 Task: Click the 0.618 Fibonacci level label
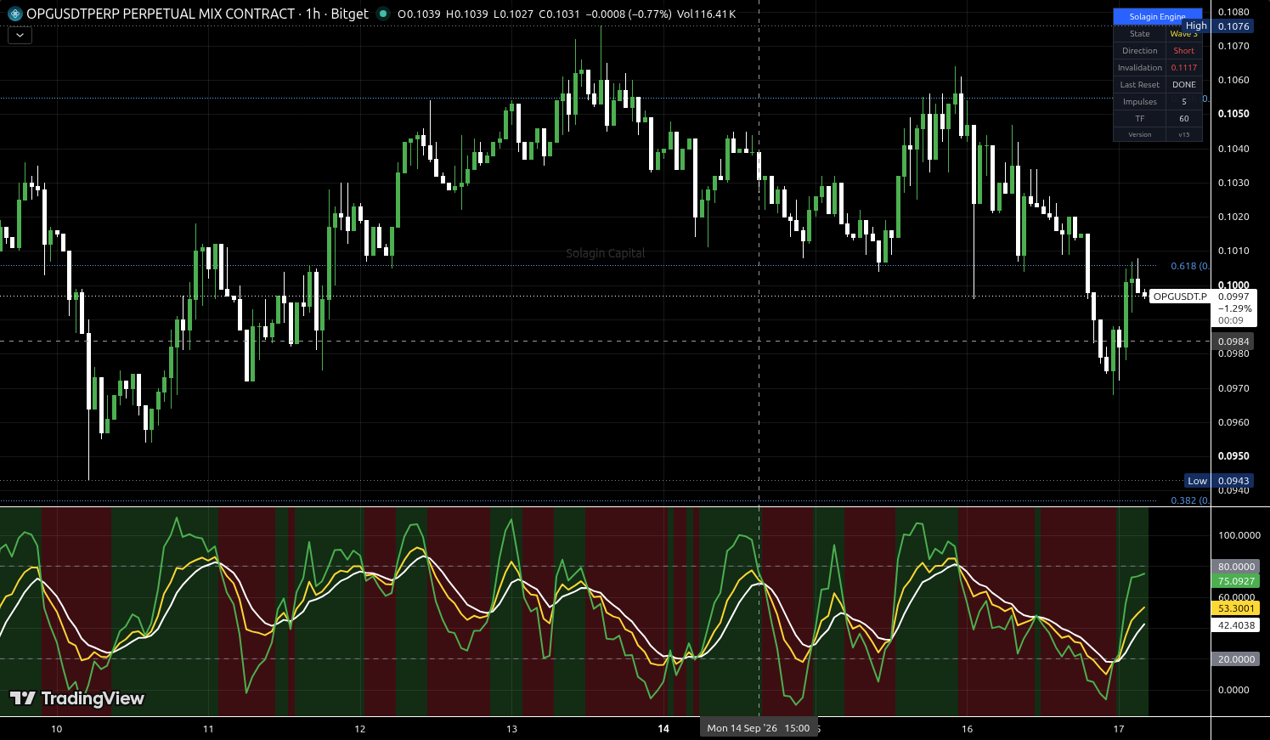[x=1189, y=266]
